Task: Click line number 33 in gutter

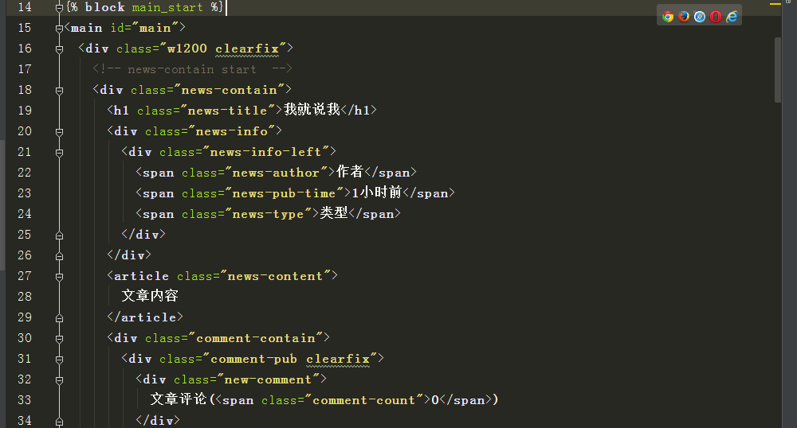Action: (25, 400)
